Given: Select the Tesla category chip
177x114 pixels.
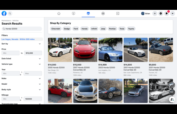Looking at the screenshot, I should click(x=122, y=29).
